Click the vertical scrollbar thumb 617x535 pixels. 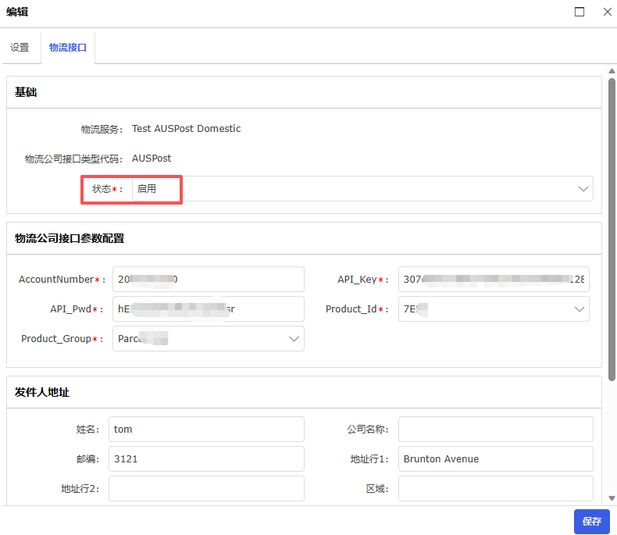pos(612,234)
